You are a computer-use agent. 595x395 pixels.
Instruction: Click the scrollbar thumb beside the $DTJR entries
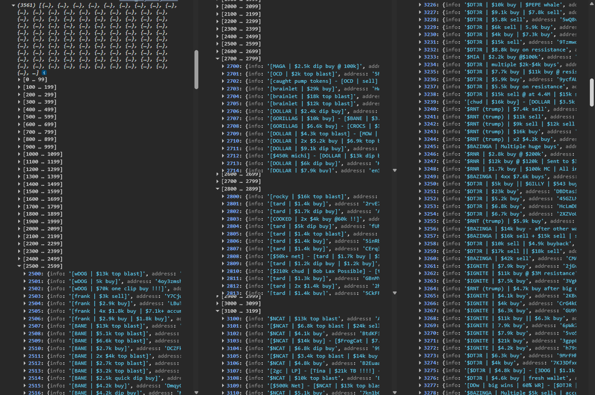[592, 92]
